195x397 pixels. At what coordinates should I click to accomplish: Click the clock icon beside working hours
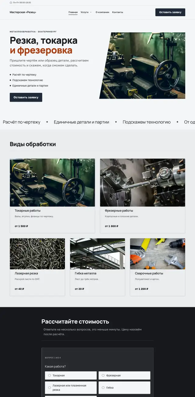11,2
